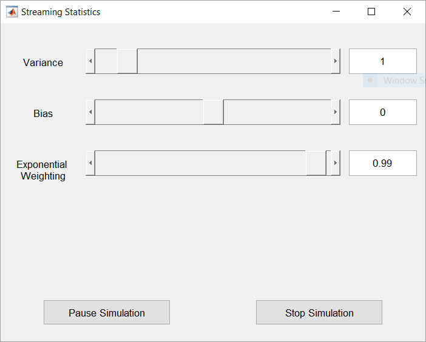Viewport: 426px width, 342px height.
Task: Maximize the Streaming Statistics window
Action: [371, 12]
